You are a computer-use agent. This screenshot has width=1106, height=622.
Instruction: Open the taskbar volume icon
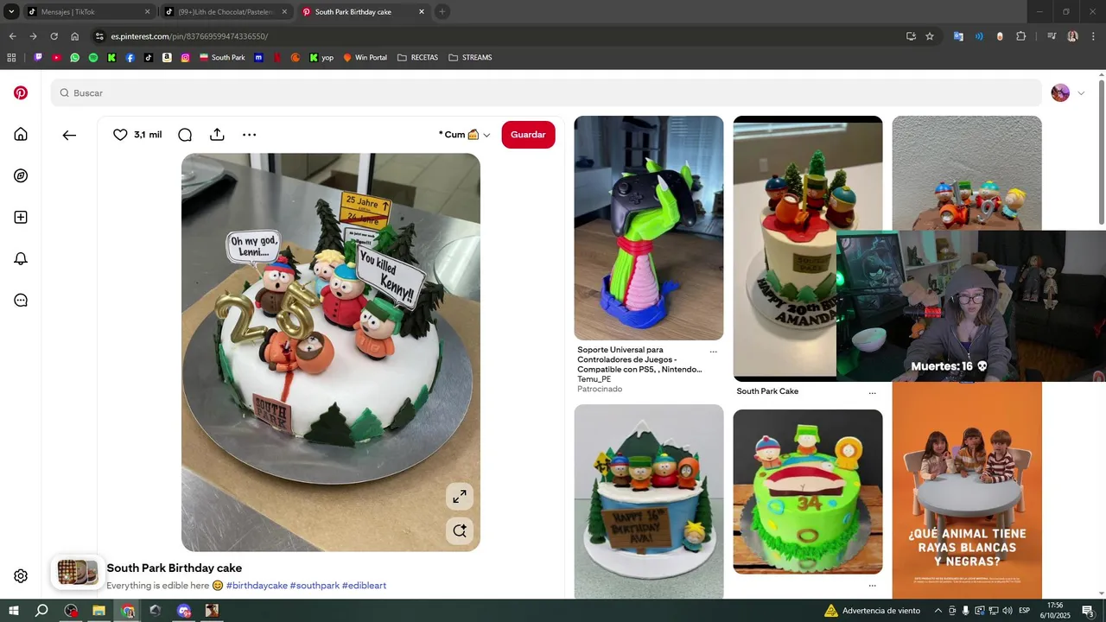click(1007, 611)
